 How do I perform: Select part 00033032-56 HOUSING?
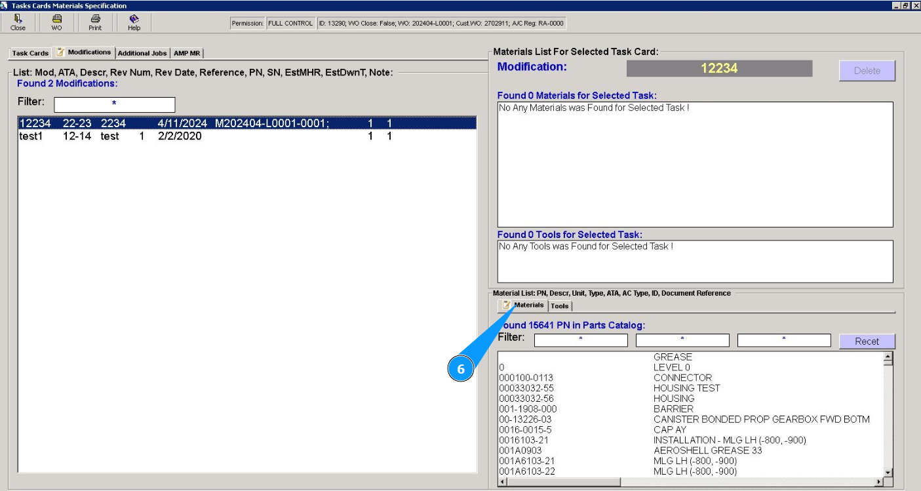pos(690,399)
